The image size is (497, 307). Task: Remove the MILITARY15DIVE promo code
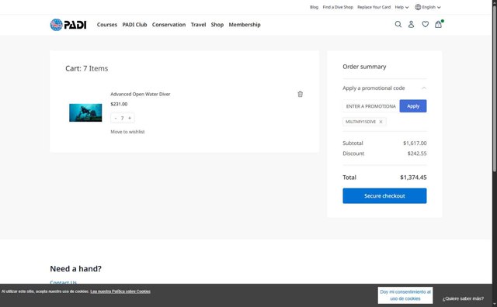381,122
